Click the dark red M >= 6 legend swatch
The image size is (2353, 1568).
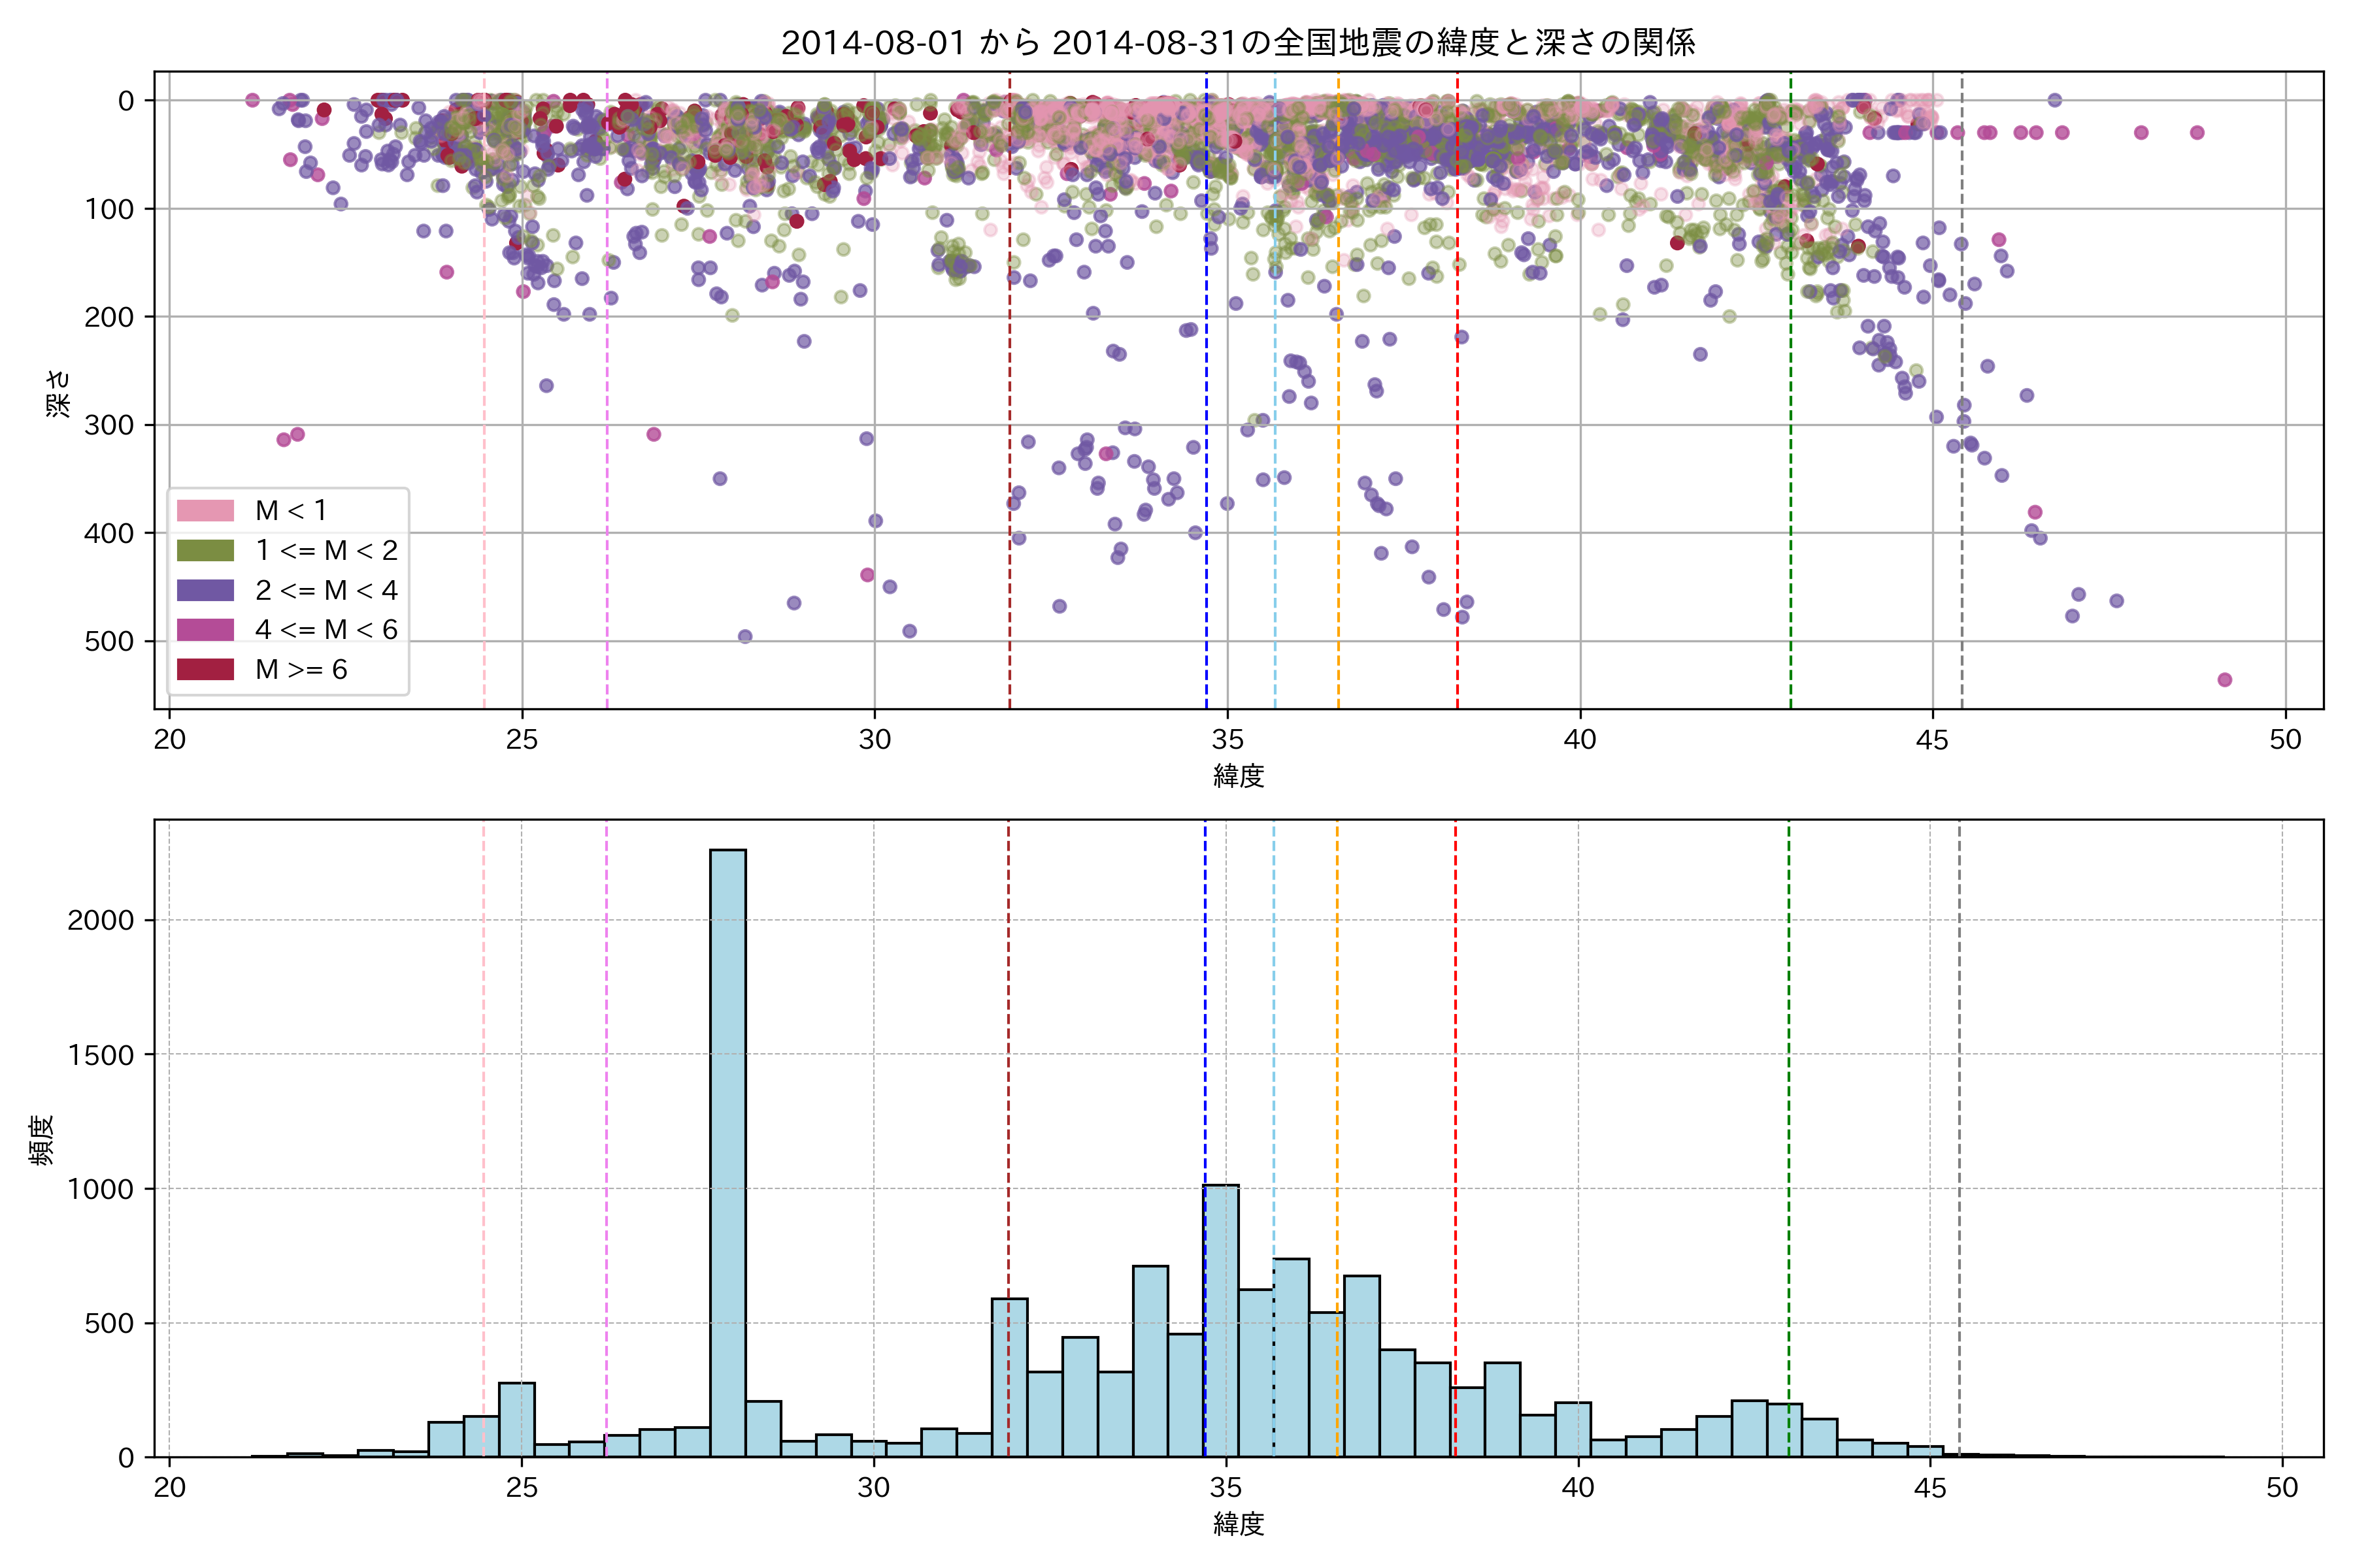[x=205, y=670]
